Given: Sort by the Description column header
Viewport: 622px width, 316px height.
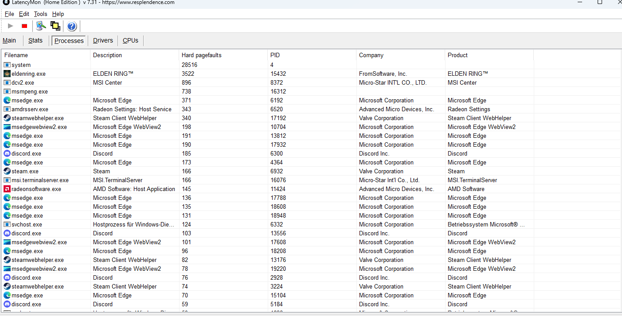Looking at the screenshot, I should coord(135,55).
